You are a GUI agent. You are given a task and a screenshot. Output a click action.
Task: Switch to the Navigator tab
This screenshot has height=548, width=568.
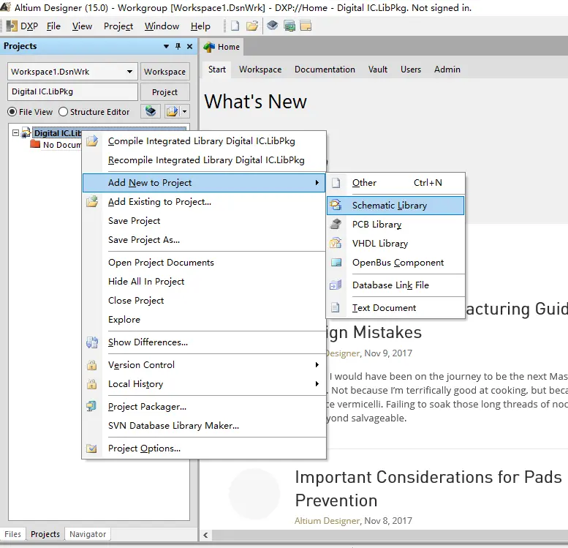point(88,534)
